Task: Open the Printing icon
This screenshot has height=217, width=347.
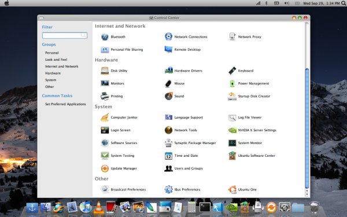Action: (105, 96)
